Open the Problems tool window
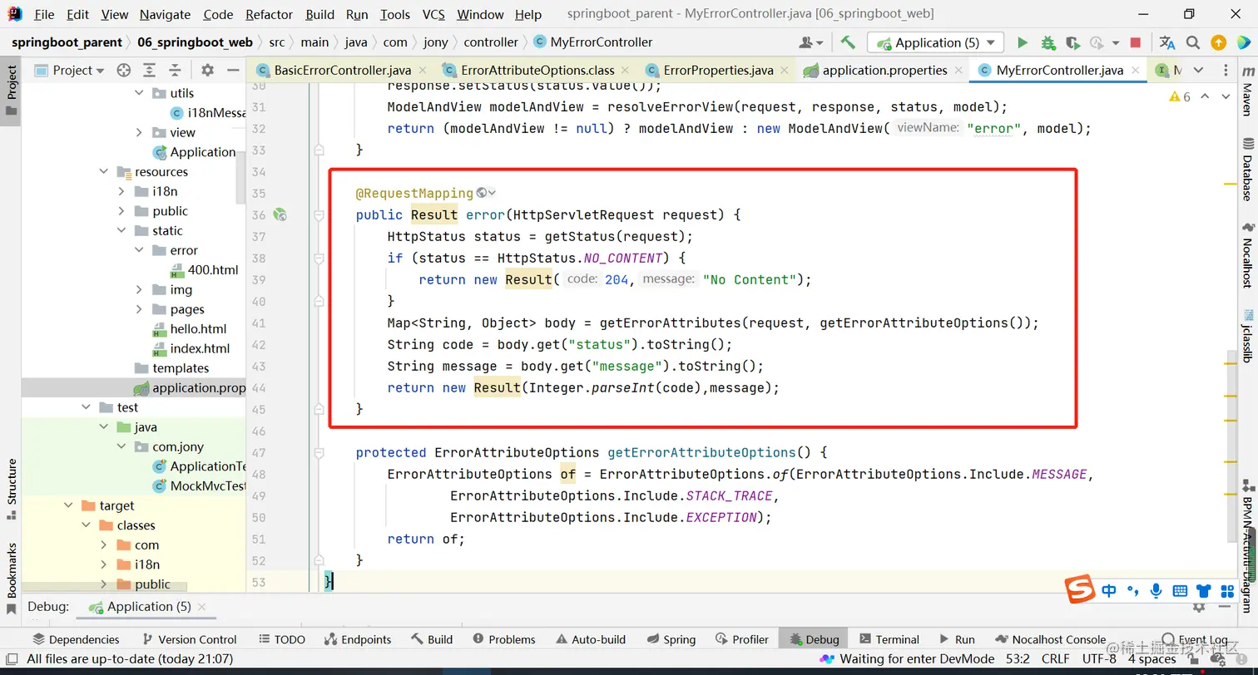 point(504,639)
